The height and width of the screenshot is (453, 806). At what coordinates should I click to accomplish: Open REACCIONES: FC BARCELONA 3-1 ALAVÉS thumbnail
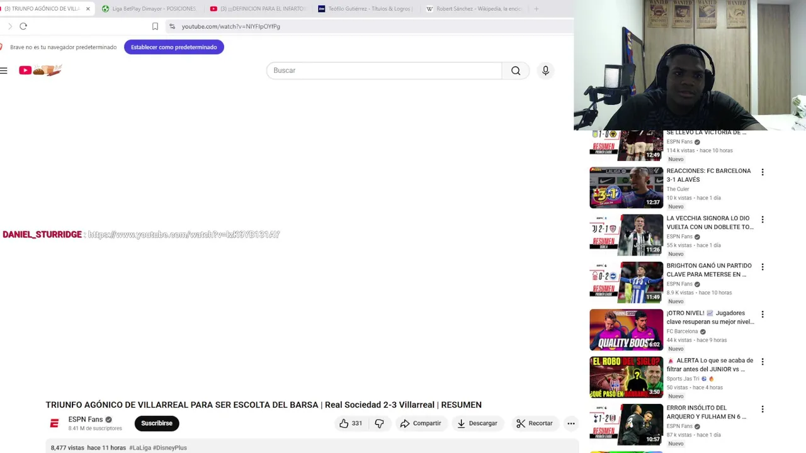click(x=626, y=187)
